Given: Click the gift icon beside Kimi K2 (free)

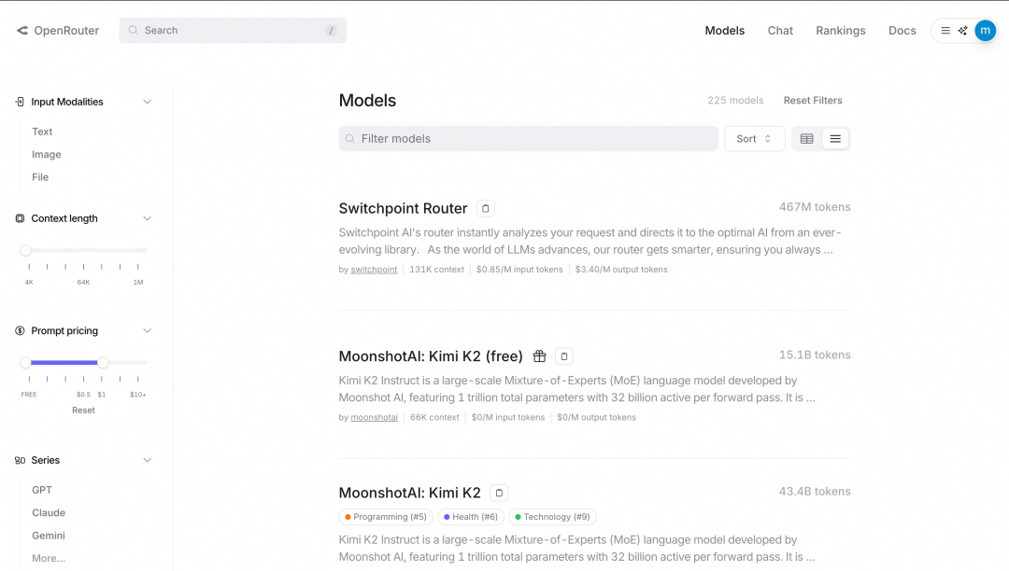Looking at the screenshot, I should [539, 356].
